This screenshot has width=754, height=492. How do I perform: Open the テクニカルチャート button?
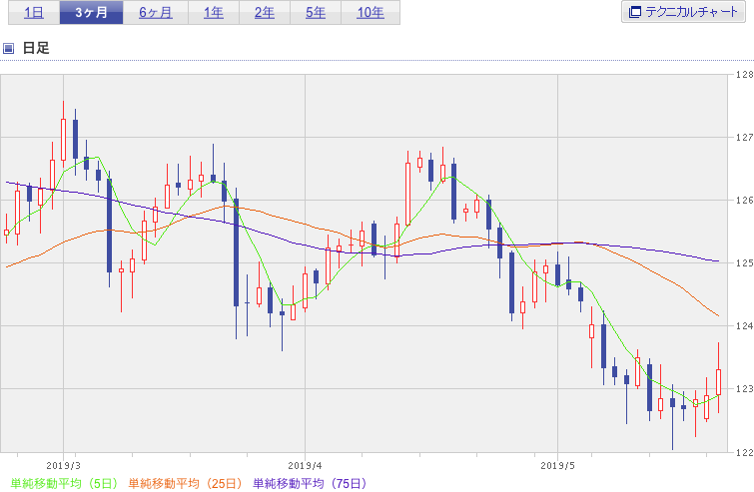(x=683, y=12)
